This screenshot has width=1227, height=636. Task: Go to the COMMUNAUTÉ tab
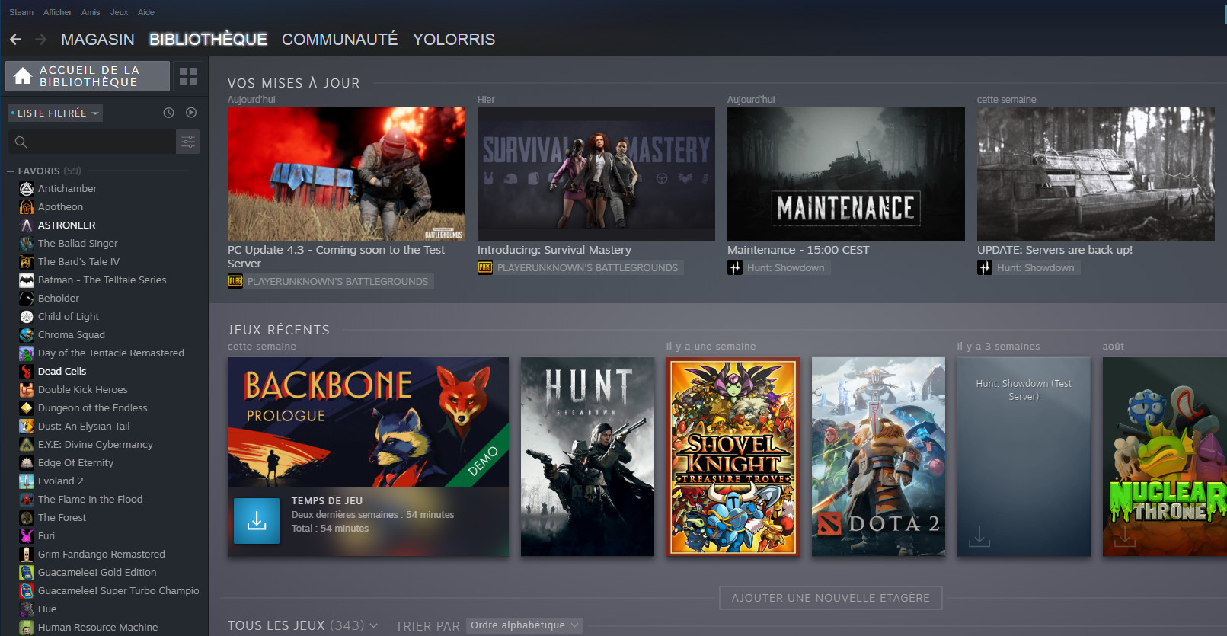(340, 39)
